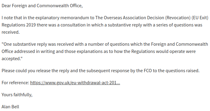The image size is (210, 111).
Task: Click the 'Please could you release' sentence
Action: click(100, 71)
